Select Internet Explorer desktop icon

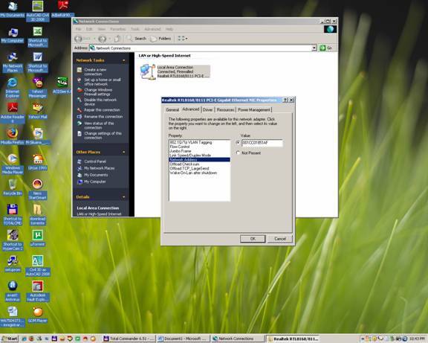(x=13, y=88)
